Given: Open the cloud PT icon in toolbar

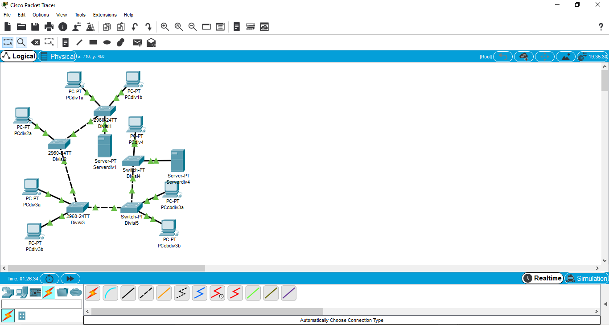Looking at the screenshot, I should click(x=264, y=27).
